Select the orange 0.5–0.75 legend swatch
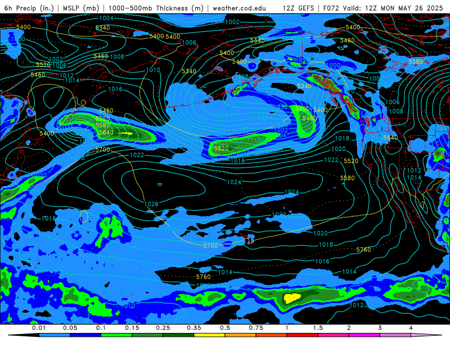Image resolution: width=450 pixels, height=338 pixels. pos(241,335)
